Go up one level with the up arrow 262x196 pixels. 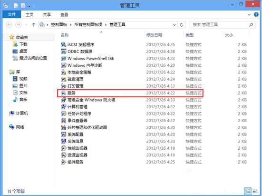34,25
